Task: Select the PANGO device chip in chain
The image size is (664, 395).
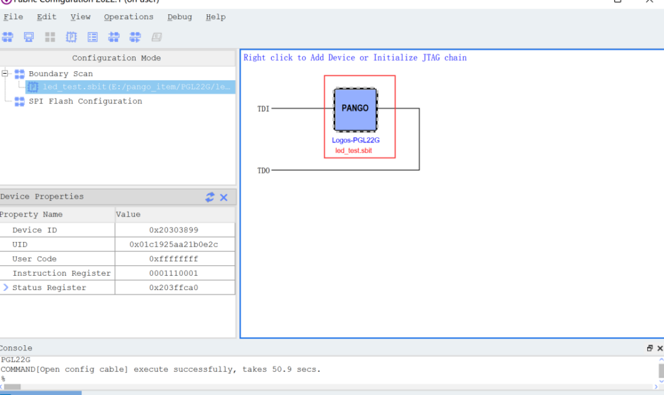Action: [355, 109]
